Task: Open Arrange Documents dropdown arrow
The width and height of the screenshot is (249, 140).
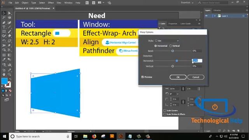Action: coord(103,3)
